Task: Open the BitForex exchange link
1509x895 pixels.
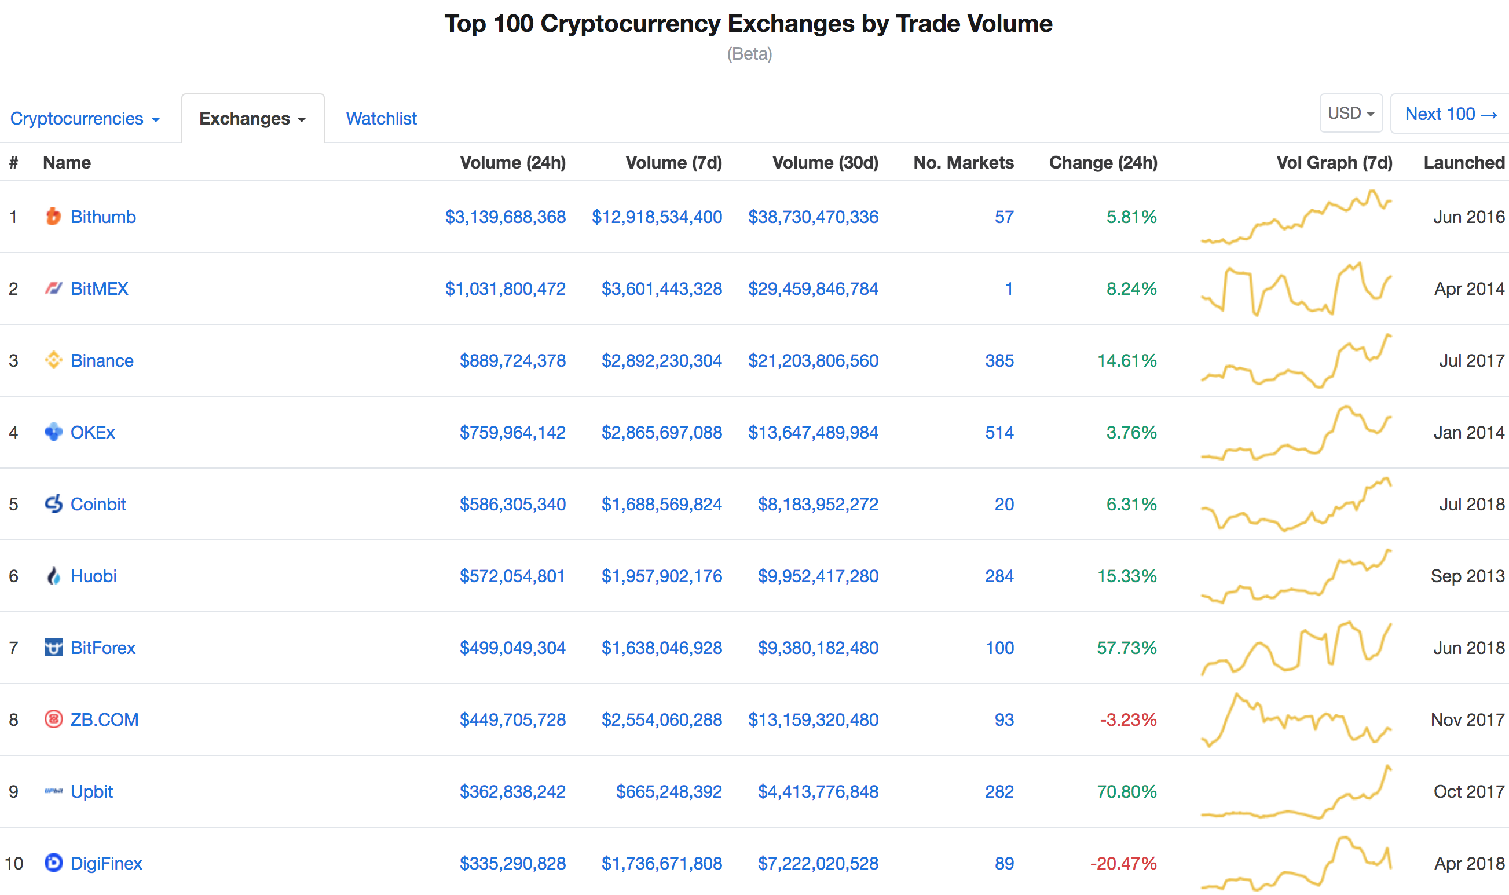Action: tap(103, 647)
